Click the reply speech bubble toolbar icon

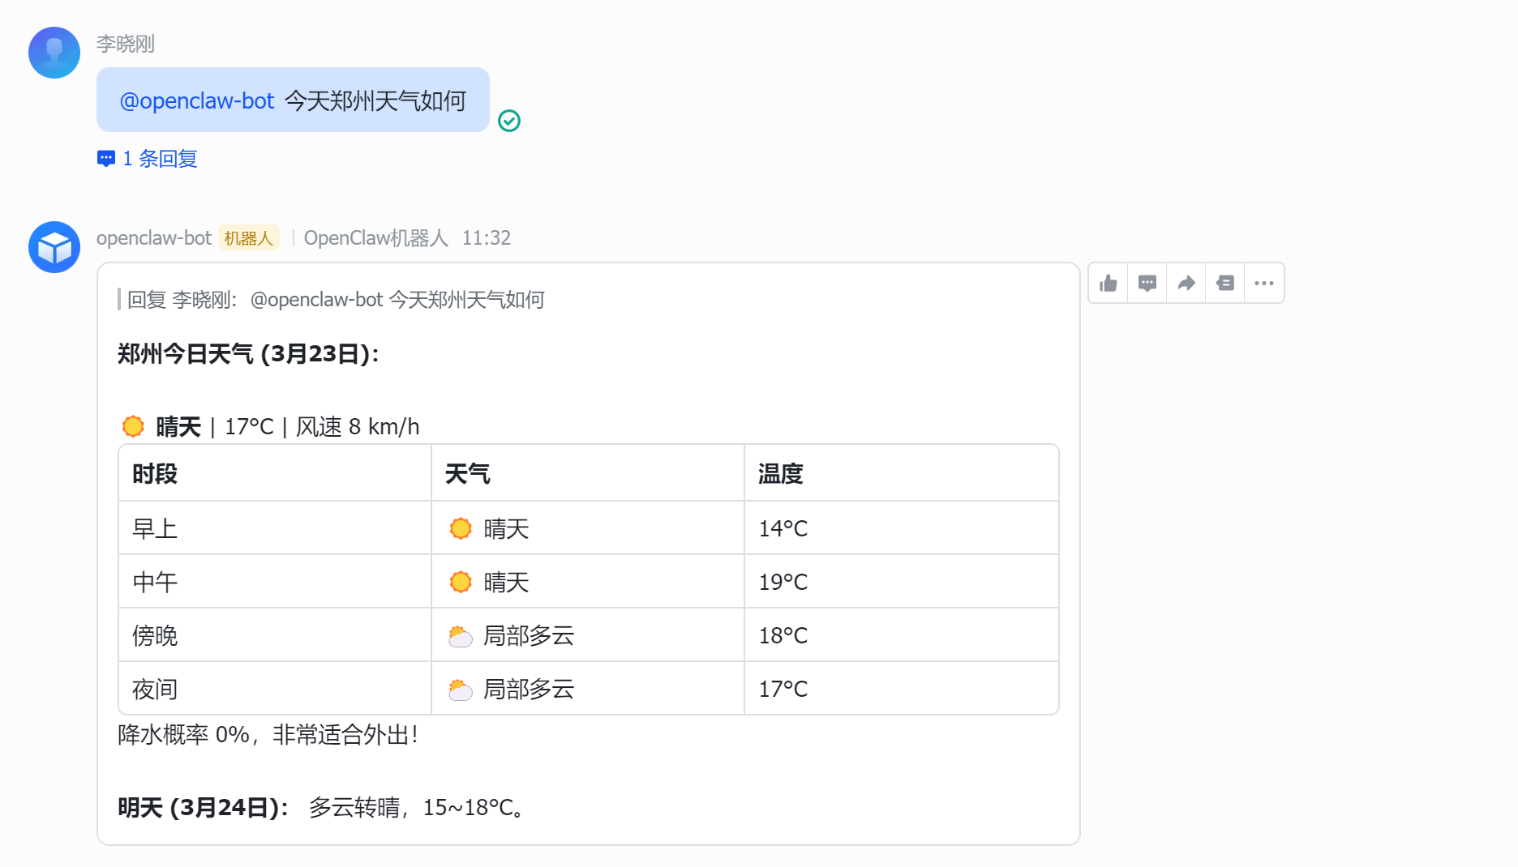pyautogui.click(x=1147, y=283)
